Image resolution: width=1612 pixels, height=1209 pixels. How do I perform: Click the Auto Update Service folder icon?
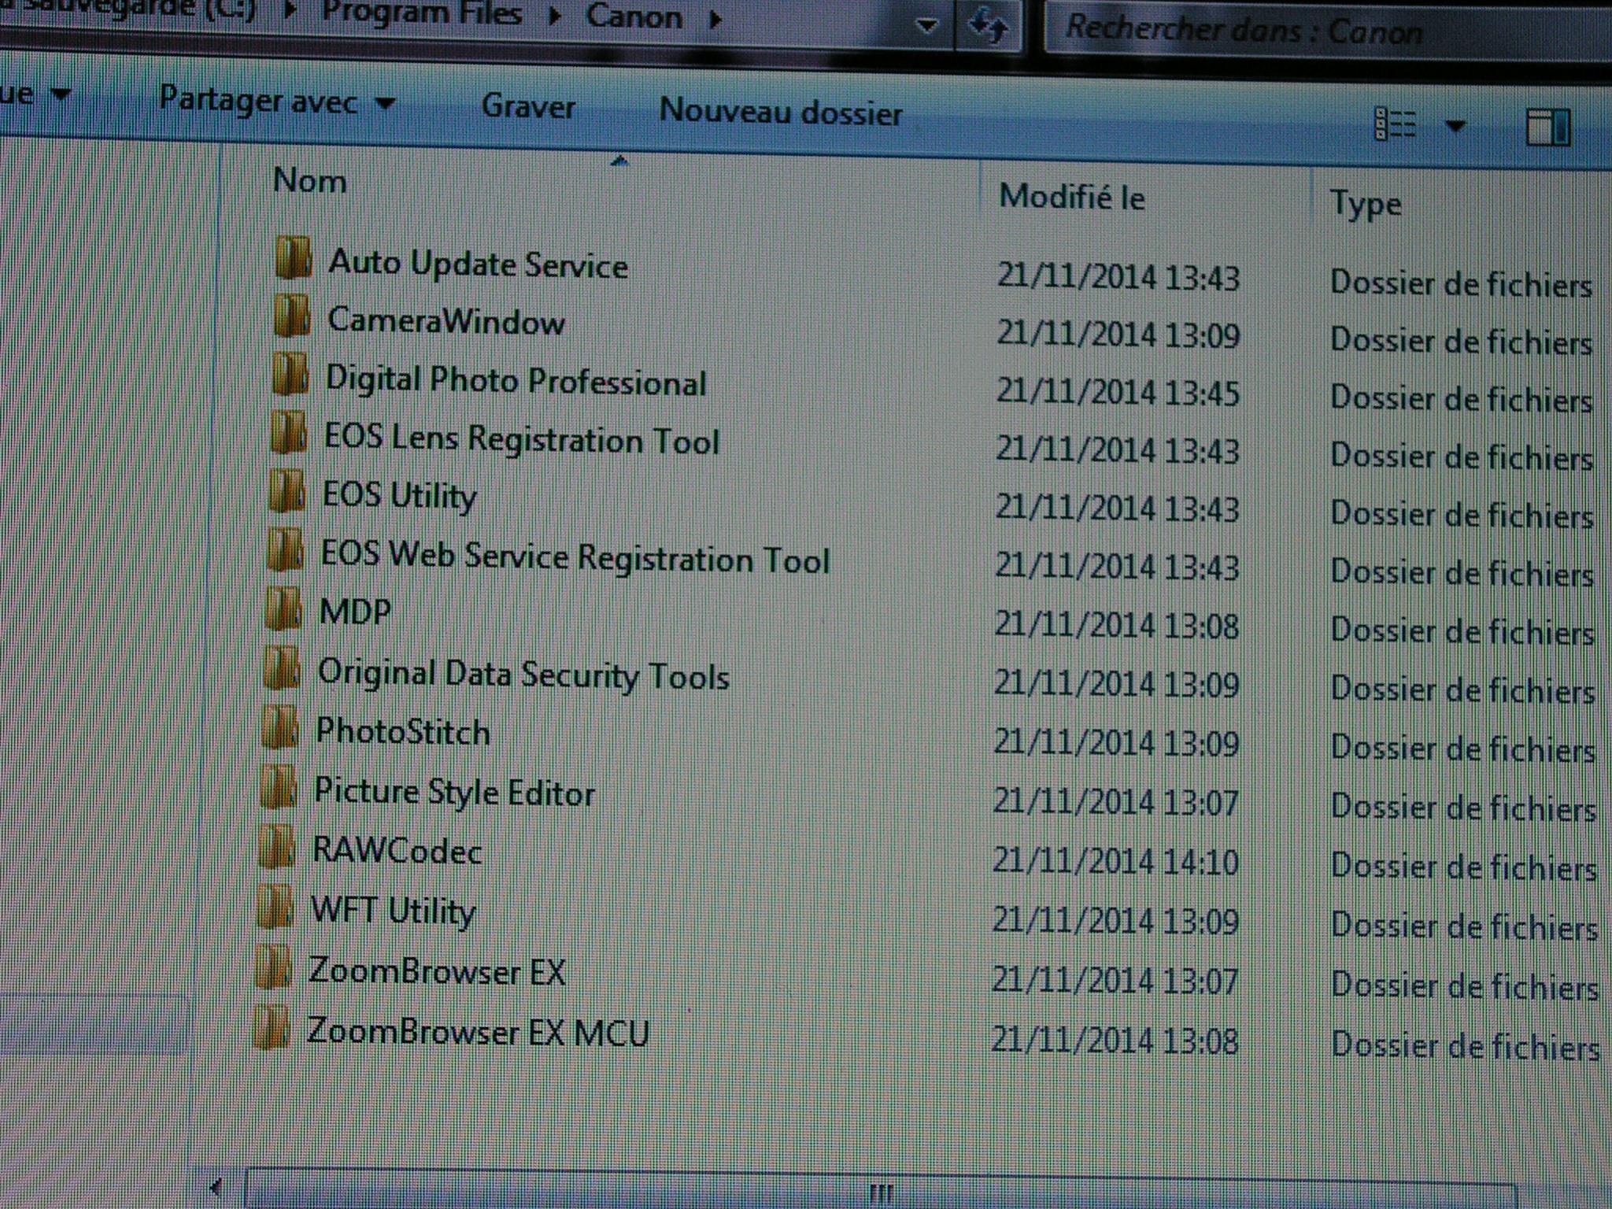[x=293, y=258]
